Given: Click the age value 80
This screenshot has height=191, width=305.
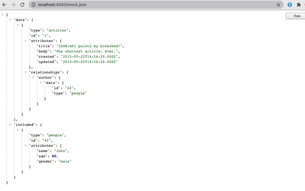Looking at the screenshot, I should (55, 156).
